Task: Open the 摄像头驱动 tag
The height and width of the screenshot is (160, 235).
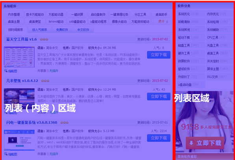Action: [x=119, y=22]
